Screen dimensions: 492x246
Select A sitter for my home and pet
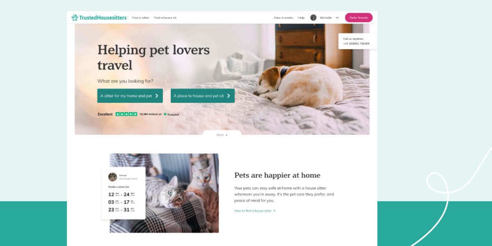tap(130, 96)
